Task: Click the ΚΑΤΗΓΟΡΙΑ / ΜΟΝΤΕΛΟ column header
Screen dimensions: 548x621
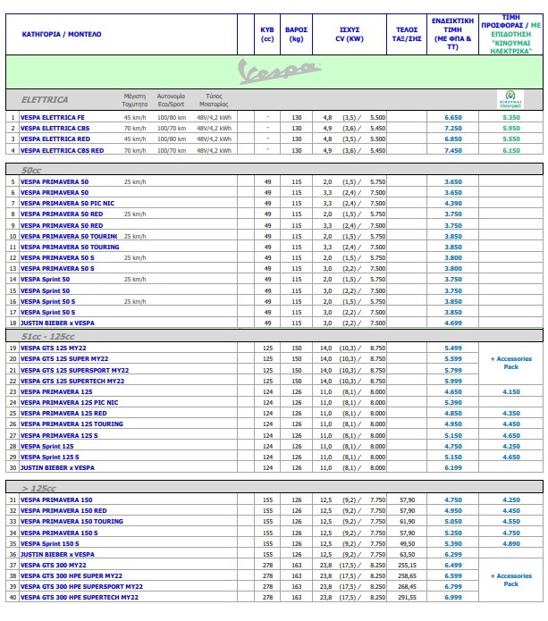Action: pos(62,35)
